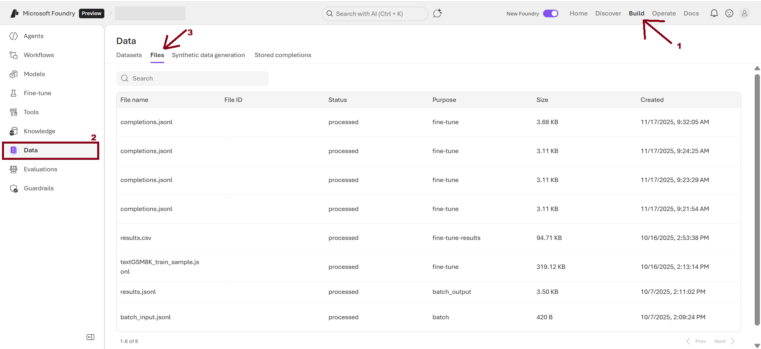Select the Knowledge database icon
Image resolution: width=761 pixels, height=349 pixels.
13,131
